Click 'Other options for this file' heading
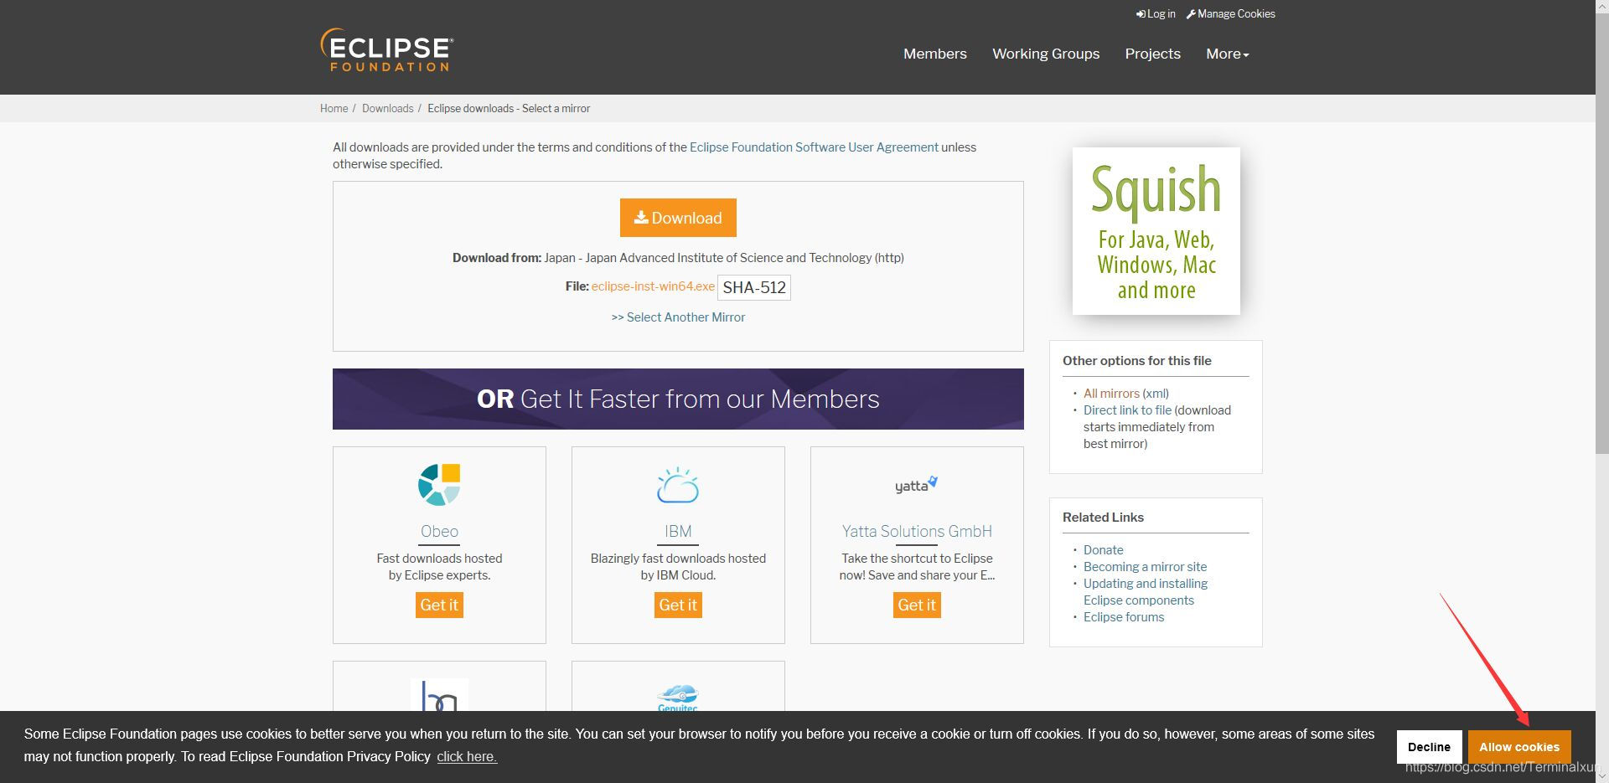This screenshot has width=1609, height=783. 1137,360
